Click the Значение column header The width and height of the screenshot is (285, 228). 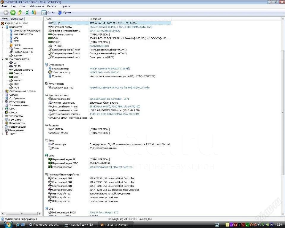pyautogui.click(x=130, y=19)
